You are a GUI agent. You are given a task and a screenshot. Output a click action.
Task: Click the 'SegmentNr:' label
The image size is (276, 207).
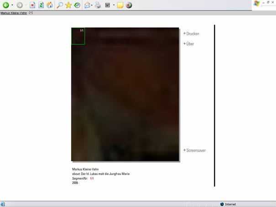coord(80,178)
